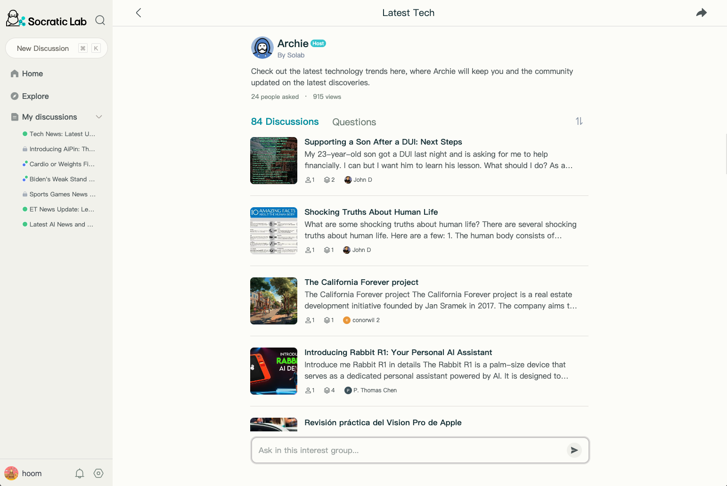This screenshot has width=727, height=486.
Task: Open 'Introducing Rabbit R1' discussion title
Action: [398, 352]
